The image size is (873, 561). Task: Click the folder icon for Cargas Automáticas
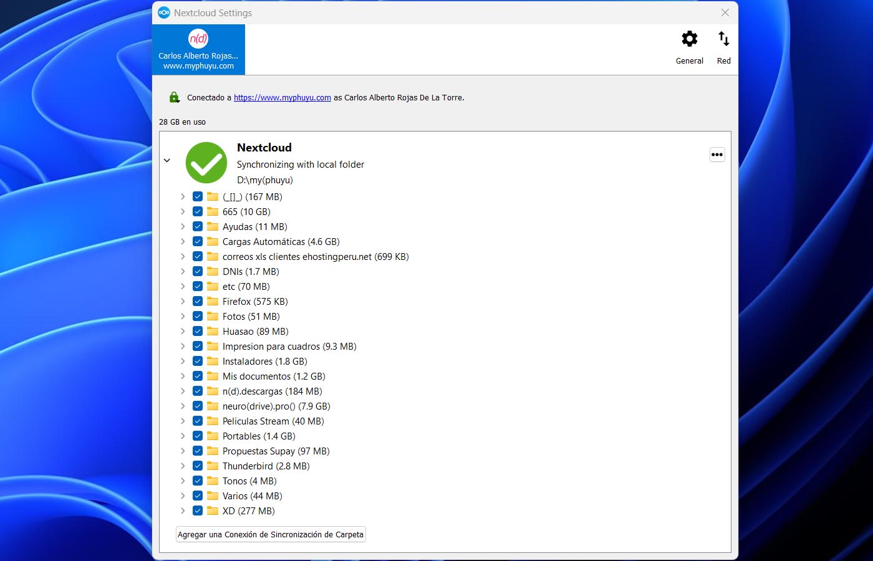[213, 241]
